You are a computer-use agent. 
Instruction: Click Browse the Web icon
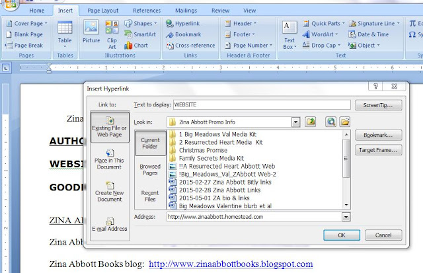330,122
